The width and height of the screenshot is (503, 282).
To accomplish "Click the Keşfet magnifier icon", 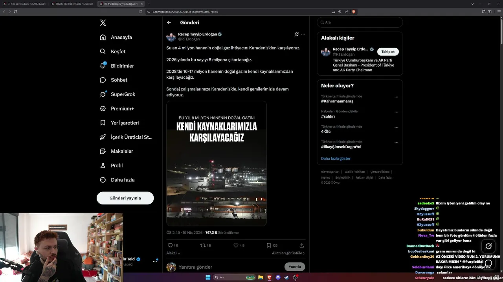I will [103, 51].
